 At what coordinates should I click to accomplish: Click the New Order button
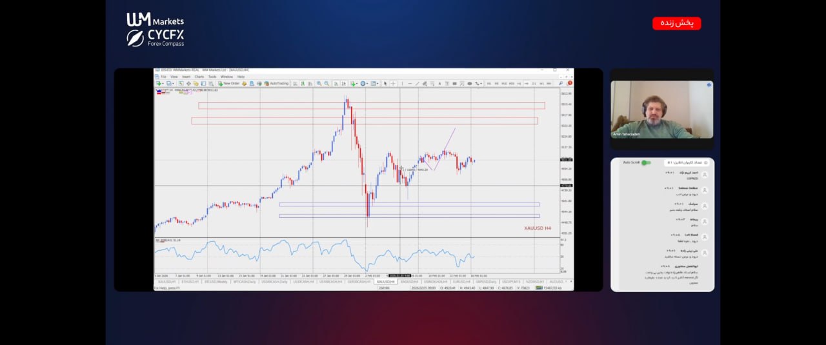229,83
